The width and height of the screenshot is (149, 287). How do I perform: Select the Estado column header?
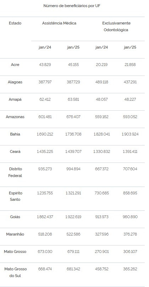tap(15, 23)
